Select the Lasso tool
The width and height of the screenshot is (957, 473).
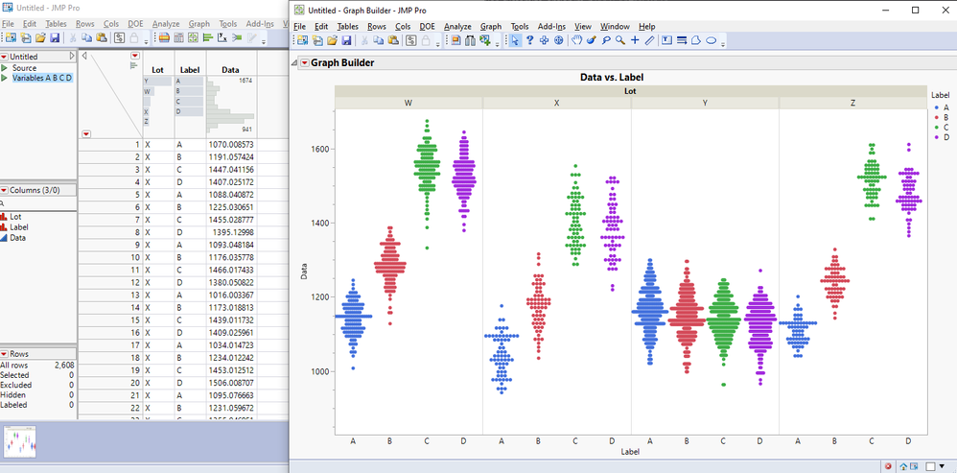point(606,40)
